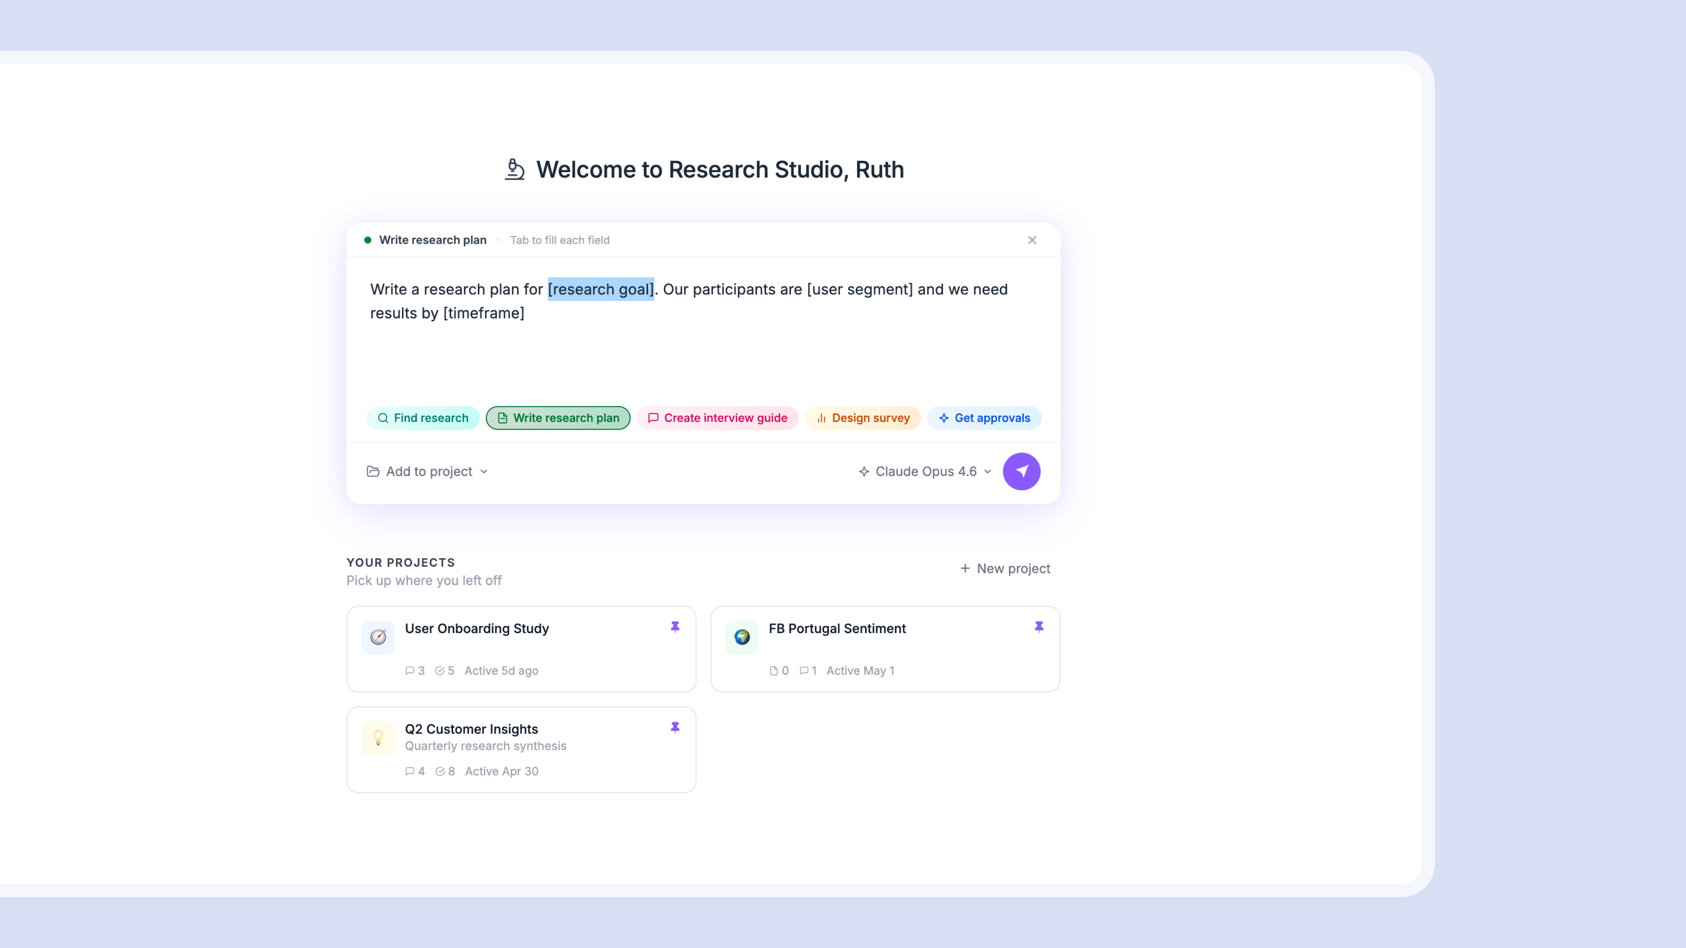The width and height of the screenshot is (1686, 948).
Task: Select the [timeframe] placeholder in prompt
Action: coord(484,313)
